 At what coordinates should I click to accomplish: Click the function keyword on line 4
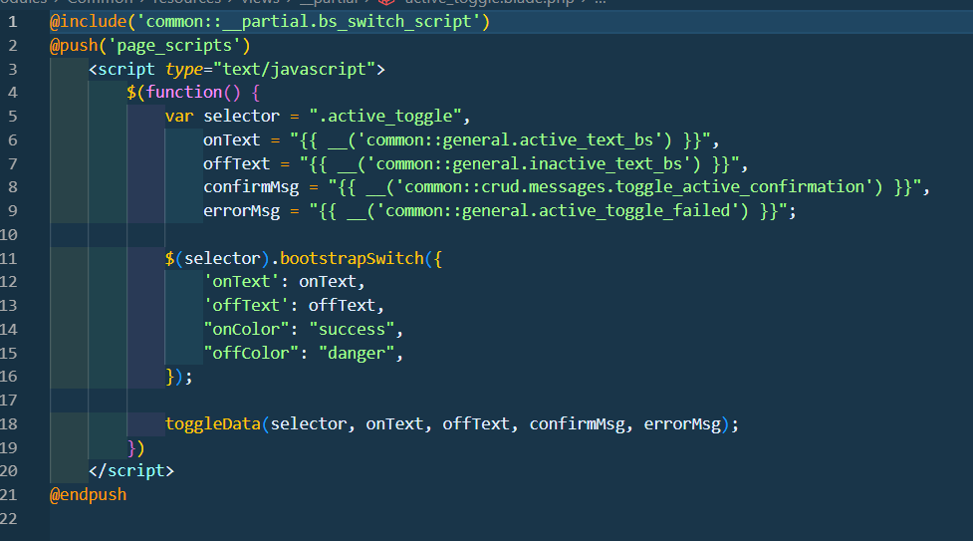(184, 93)
